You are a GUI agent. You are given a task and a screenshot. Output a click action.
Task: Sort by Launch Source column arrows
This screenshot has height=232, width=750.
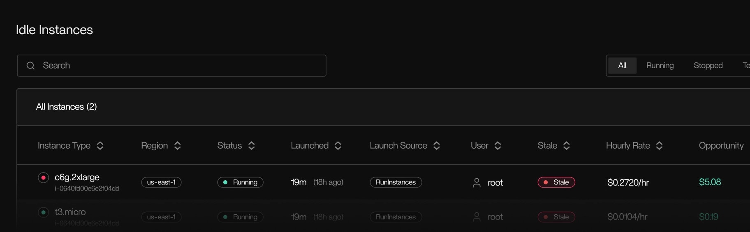[437, 146]
